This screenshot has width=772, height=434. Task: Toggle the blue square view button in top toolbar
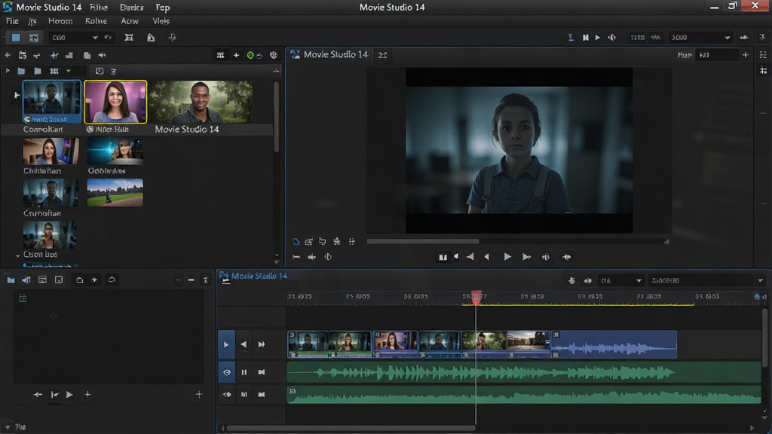[x=16, y=38]
